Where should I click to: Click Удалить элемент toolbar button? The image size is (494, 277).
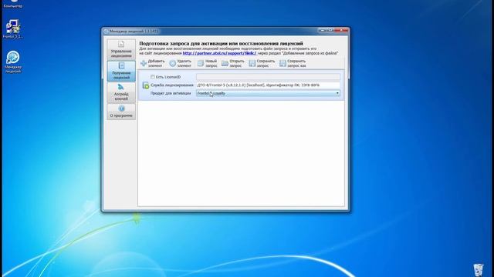(x=181, y=63)
